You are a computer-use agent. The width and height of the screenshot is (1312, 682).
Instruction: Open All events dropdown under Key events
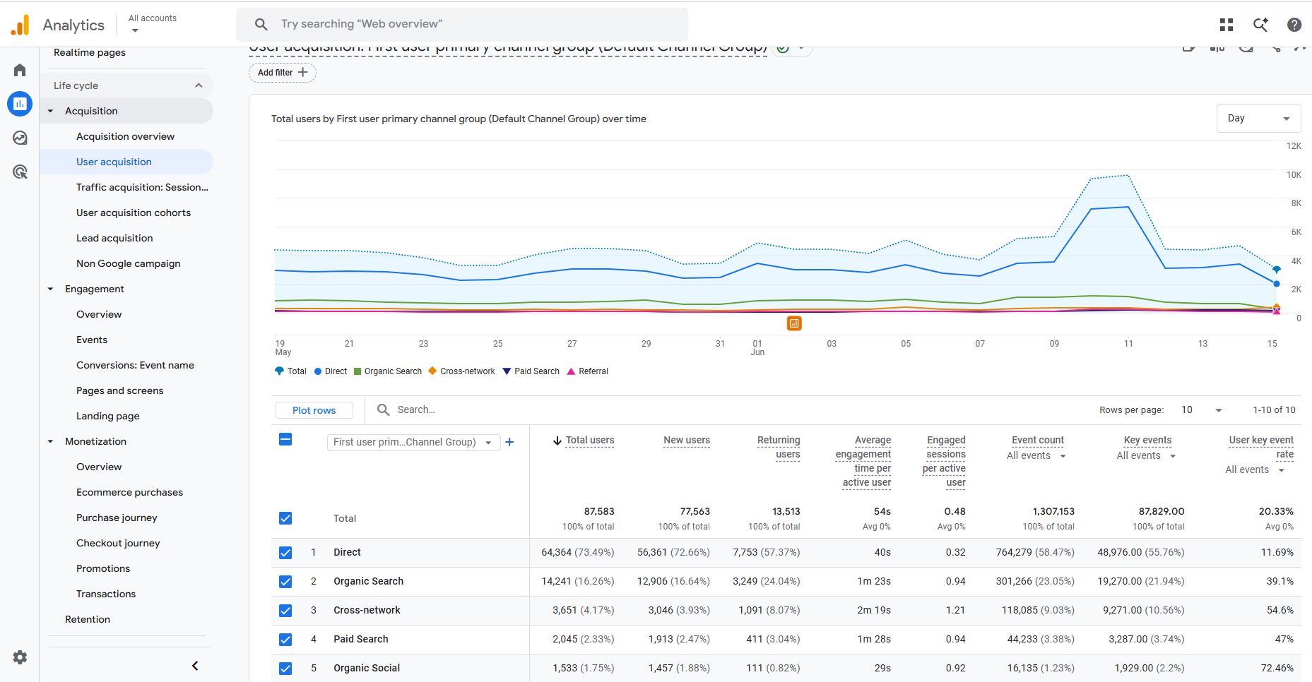point(1147,456)
